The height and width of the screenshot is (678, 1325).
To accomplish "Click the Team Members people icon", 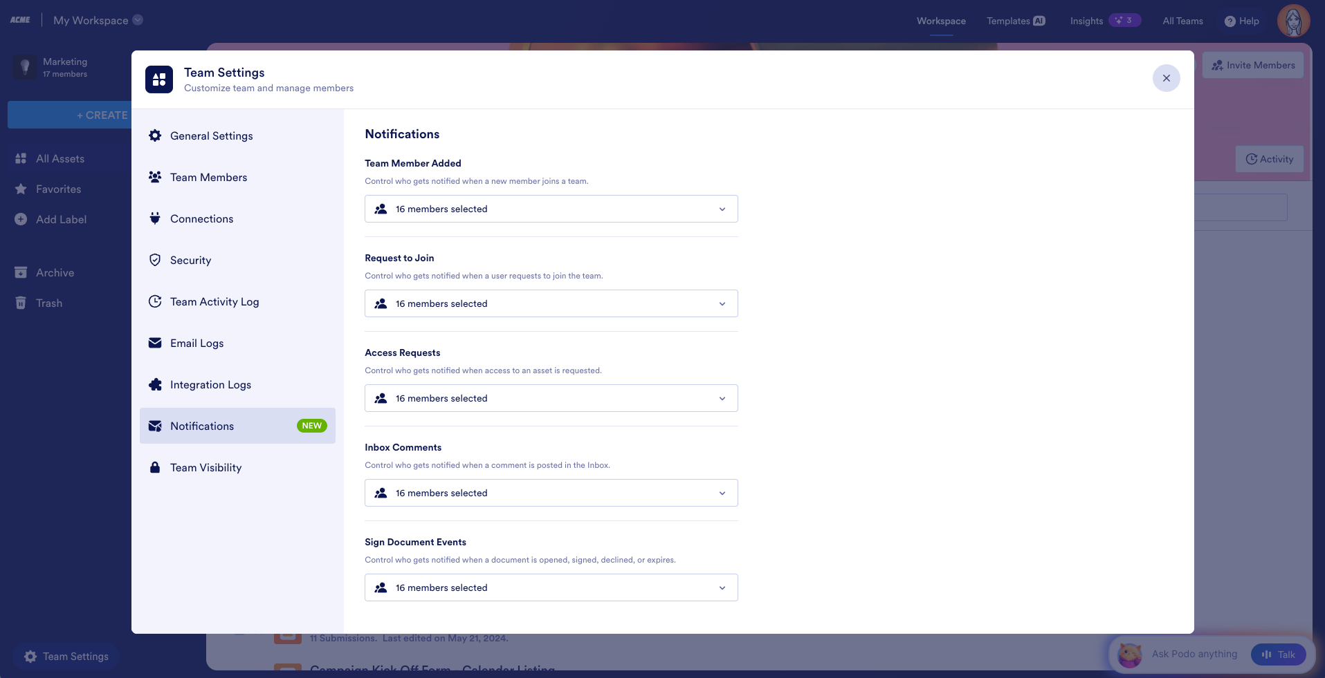I will [155, 177].
